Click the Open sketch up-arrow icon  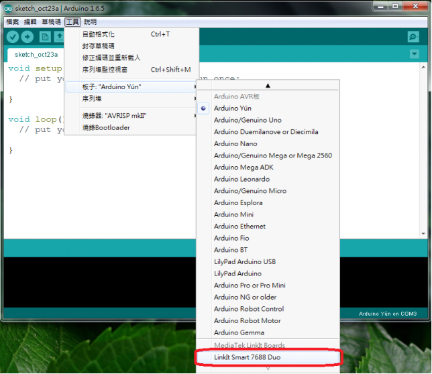(x=59, y=37)
